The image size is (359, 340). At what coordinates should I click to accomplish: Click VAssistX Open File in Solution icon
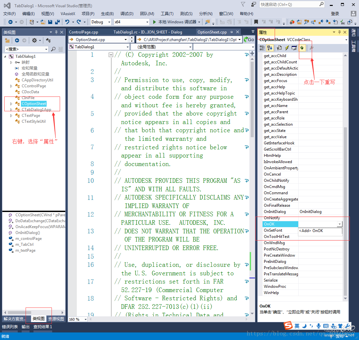(x=299, y=22)
